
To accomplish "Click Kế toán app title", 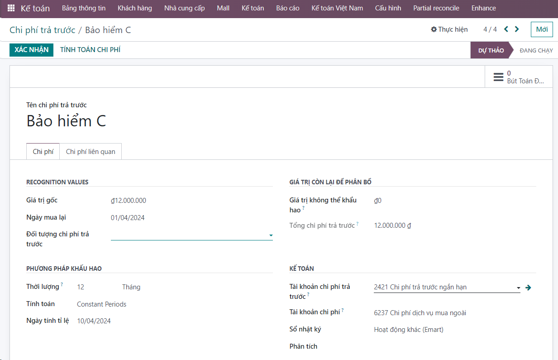I will click(35, 8).
